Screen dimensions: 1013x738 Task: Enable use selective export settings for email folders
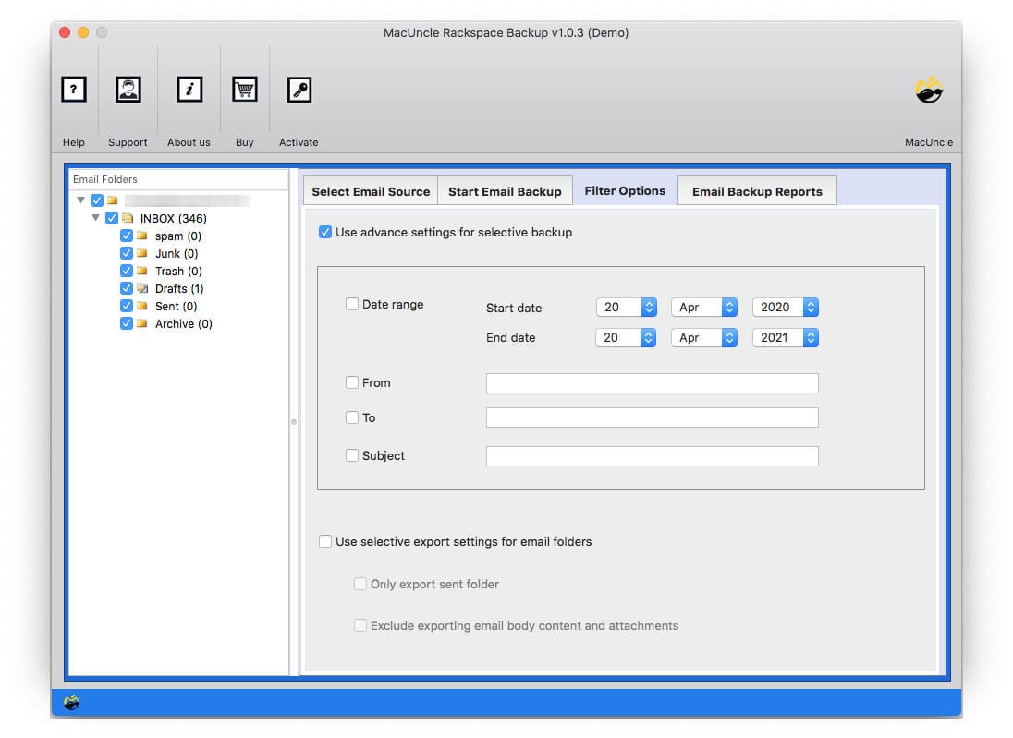pos(325,541)
